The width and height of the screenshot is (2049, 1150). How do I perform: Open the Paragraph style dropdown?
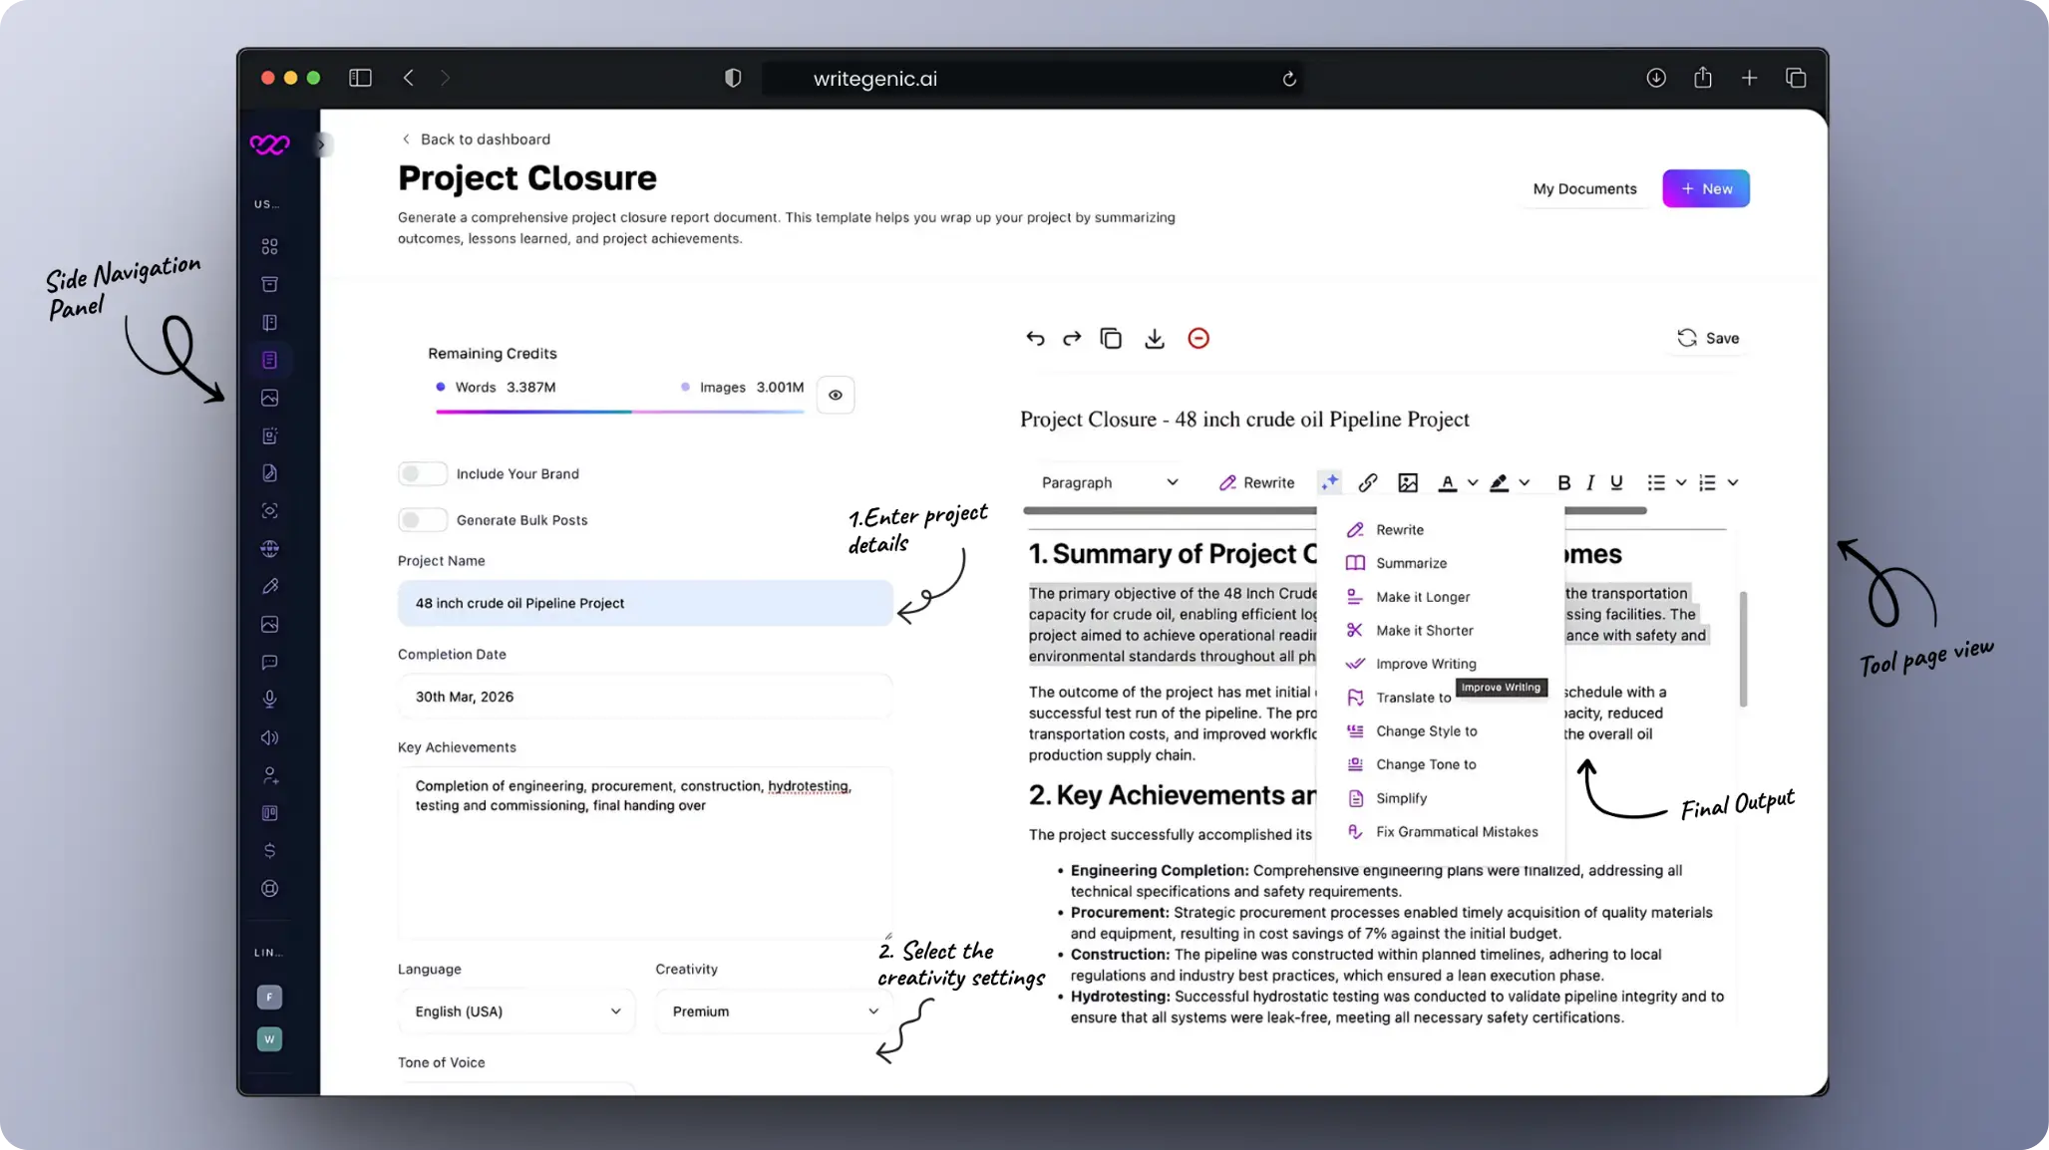[x=1109, y=482]
